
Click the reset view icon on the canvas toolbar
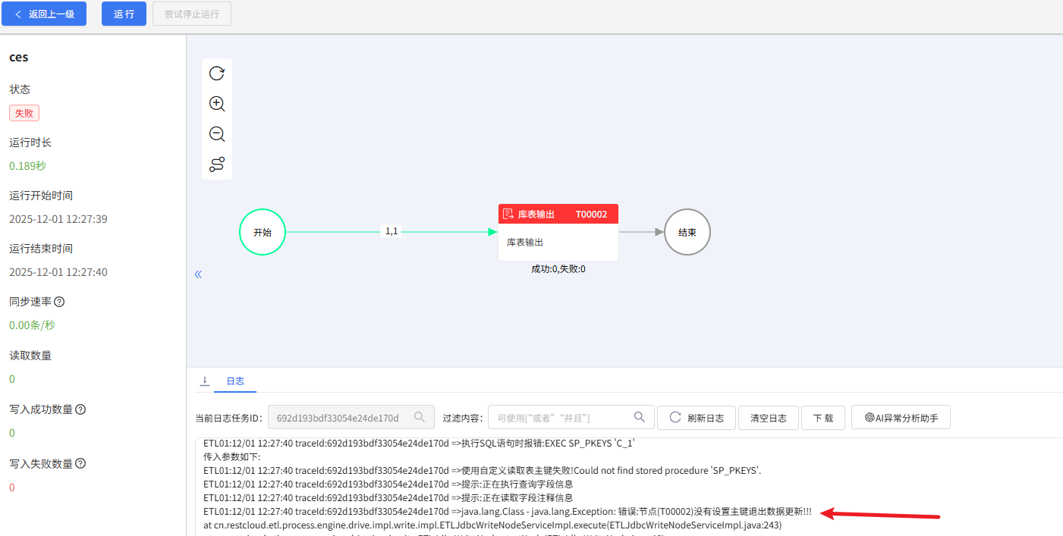(217, 74)
